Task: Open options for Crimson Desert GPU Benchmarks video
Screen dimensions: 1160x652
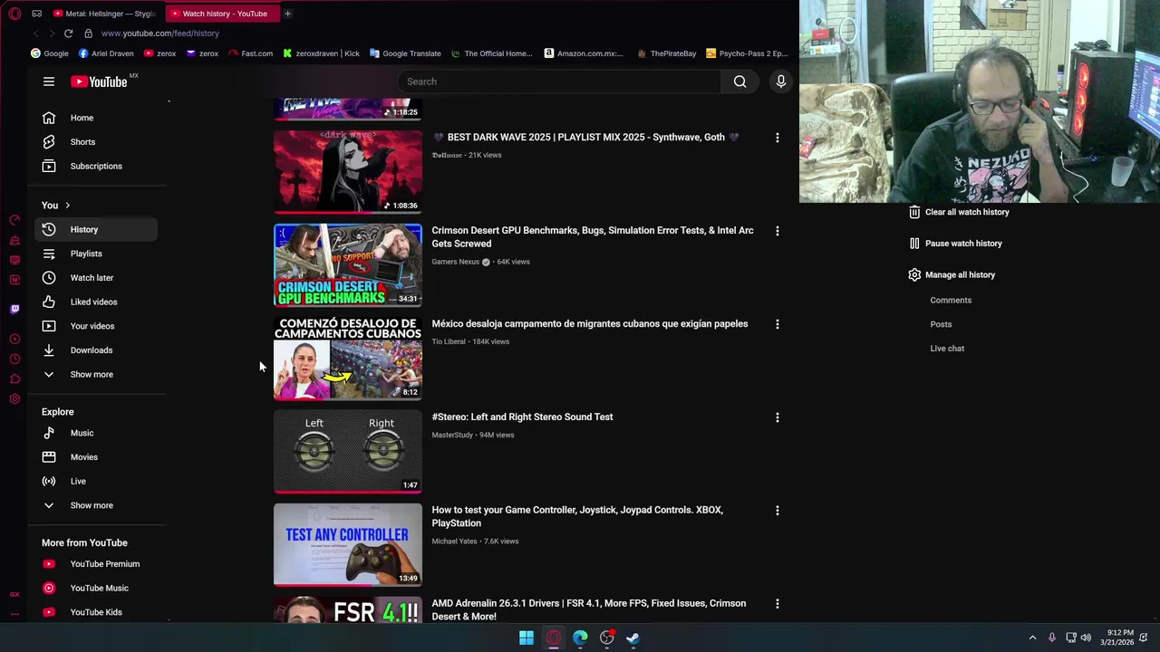Action: point(777,231)
